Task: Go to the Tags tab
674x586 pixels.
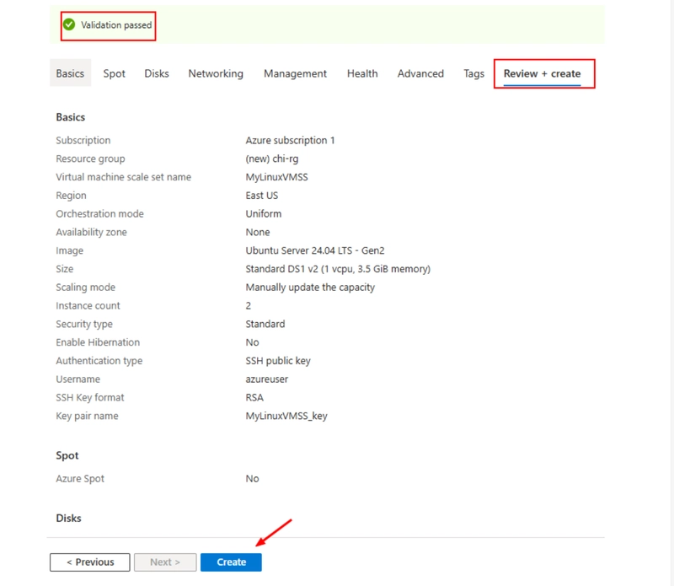Action: click(473, 73)
